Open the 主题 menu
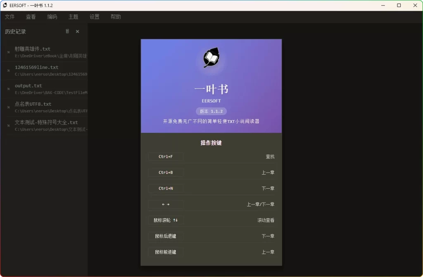The width and height of the screenshot is (423, 277). 73,17
